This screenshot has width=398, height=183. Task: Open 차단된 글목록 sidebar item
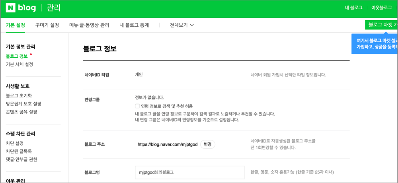point(19,151)
